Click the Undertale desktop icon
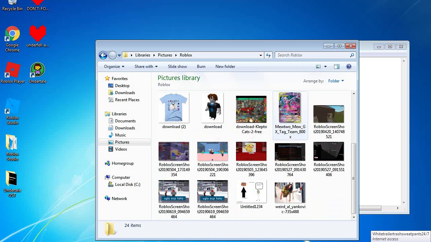Viewport: 431px width, 242px height. 38,73
